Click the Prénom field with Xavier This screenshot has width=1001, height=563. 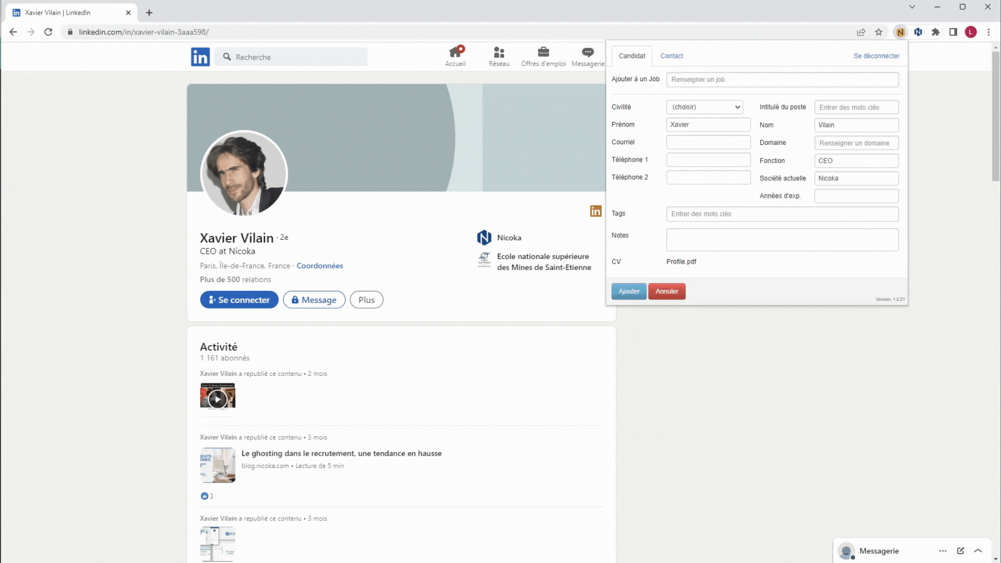tap(708, 125)
